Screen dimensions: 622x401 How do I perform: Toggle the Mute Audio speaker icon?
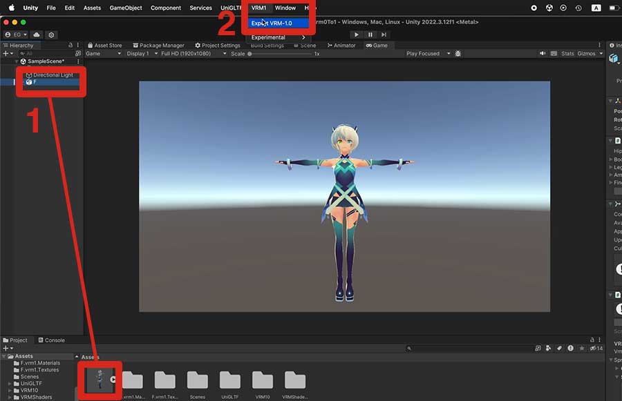click(543, 54)
